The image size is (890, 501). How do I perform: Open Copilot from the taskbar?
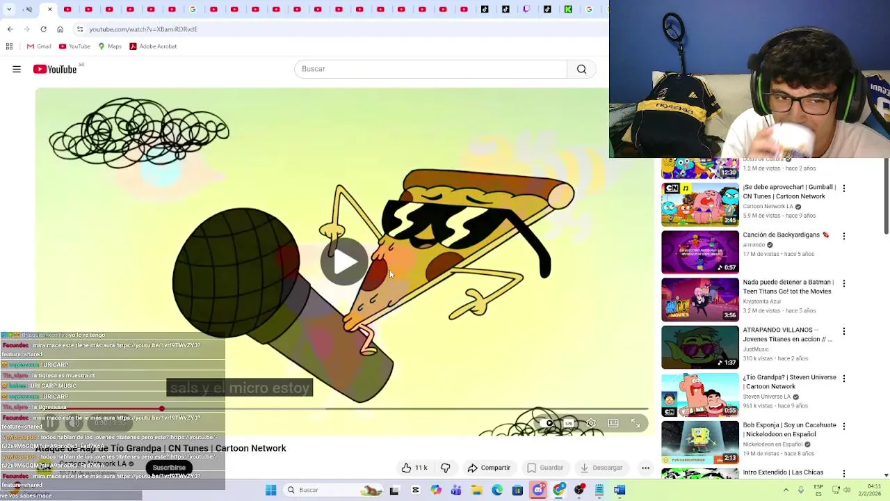coord(436,490)
